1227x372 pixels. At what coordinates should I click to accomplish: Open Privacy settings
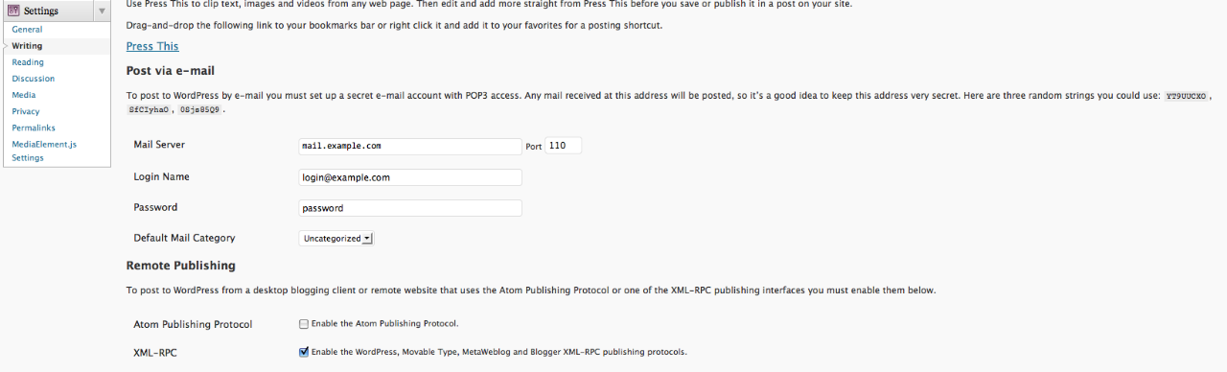[26, 111]
